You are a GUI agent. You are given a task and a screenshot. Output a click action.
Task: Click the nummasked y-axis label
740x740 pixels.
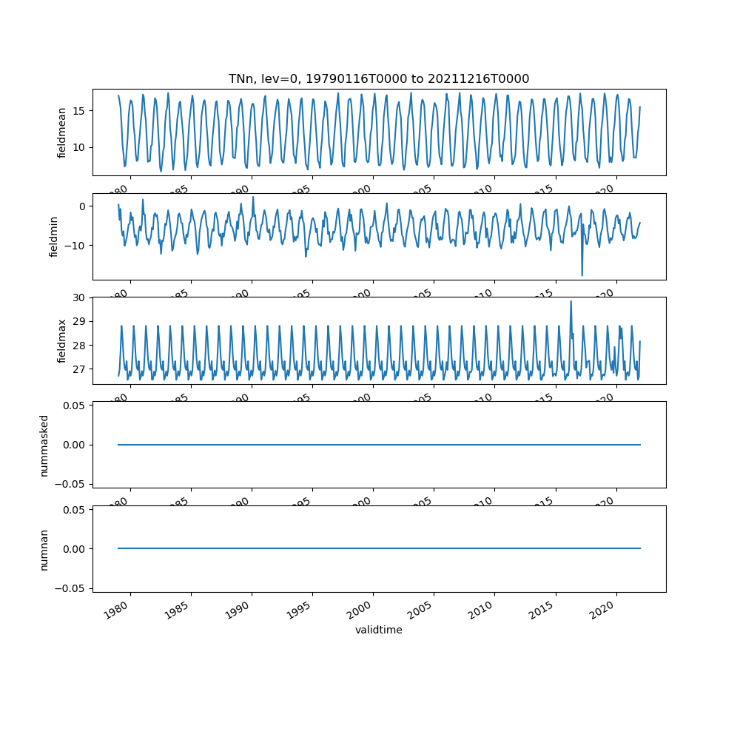pyautogui.click(x=44, y=445)
